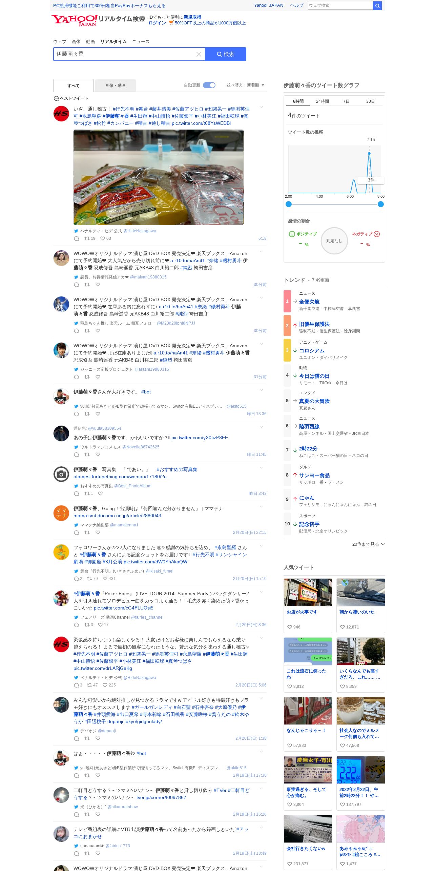Image resolution: width=435 pixels, height=871 pixels.
Task: Expand chevron on the Poker Face tweet
Action: [x=261, y=592]
